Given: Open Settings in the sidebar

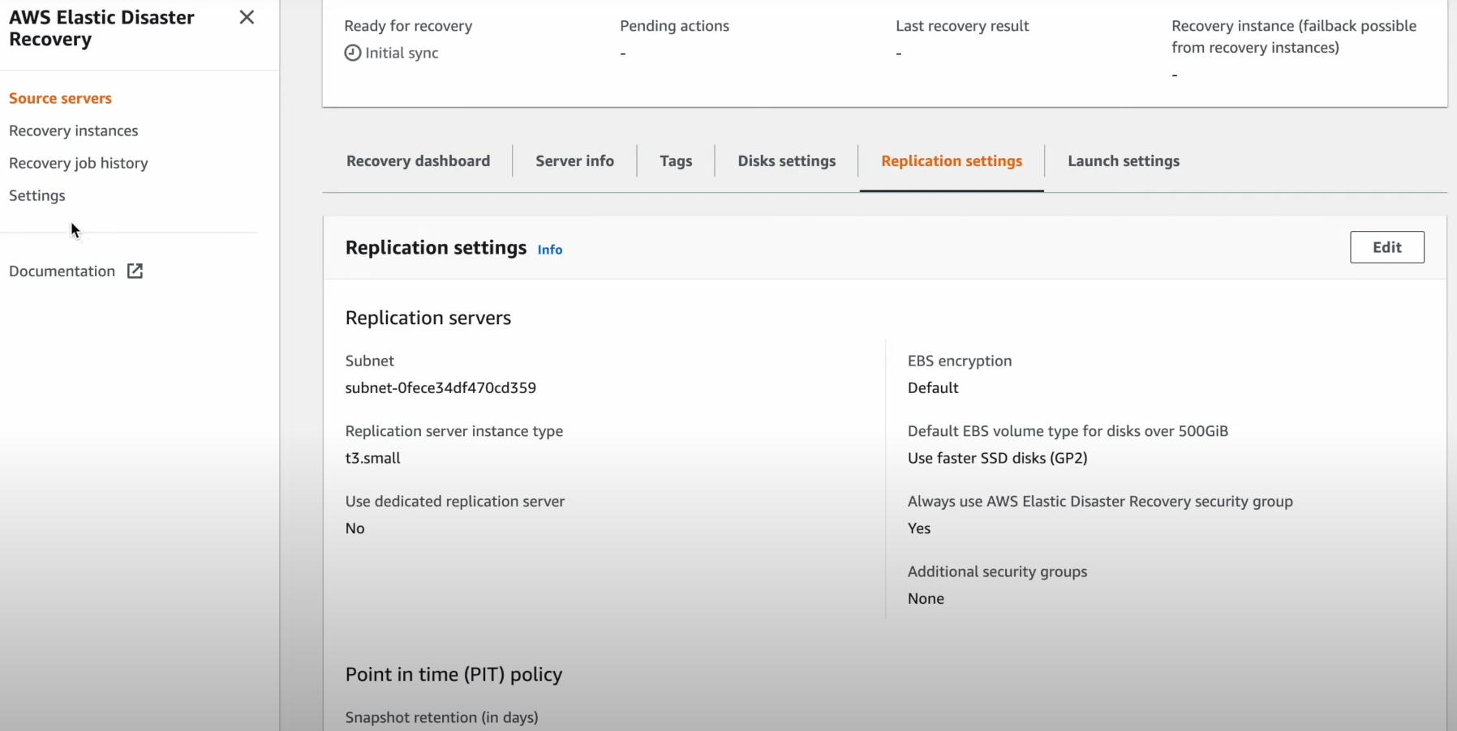Looking at the screenshot, I should (x=37, y=195).
